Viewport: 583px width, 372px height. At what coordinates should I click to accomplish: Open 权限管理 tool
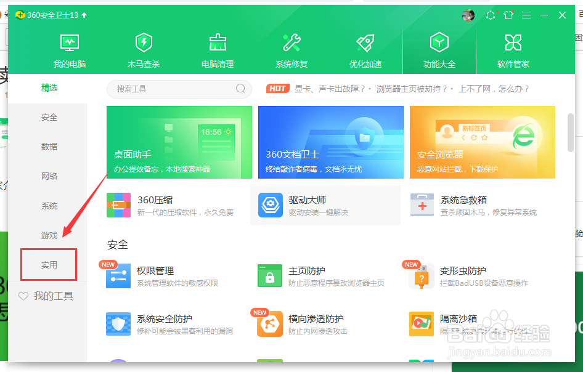click(x=162, y=276)
